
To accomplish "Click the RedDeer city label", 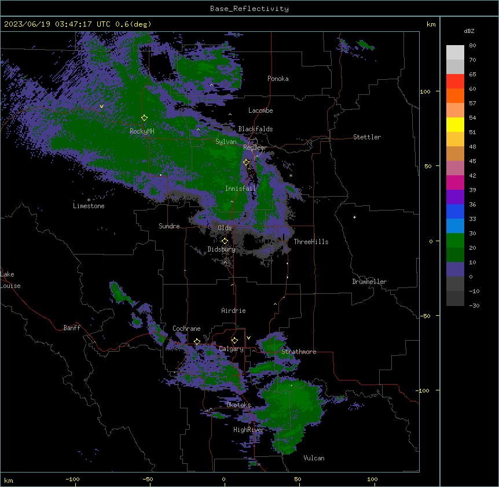I will (x=255, y=147).
